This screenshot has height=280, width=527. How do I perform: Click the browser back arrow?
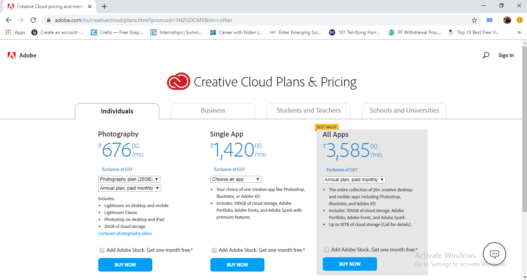8,20
